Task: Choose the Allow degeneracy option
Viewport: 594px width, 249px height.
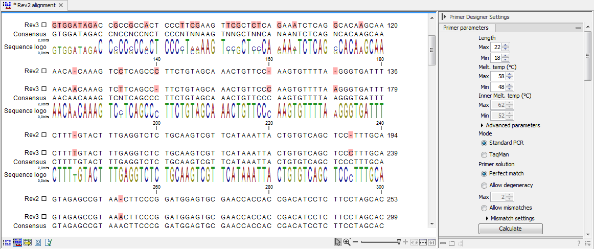Action: (x=484, y=186)
